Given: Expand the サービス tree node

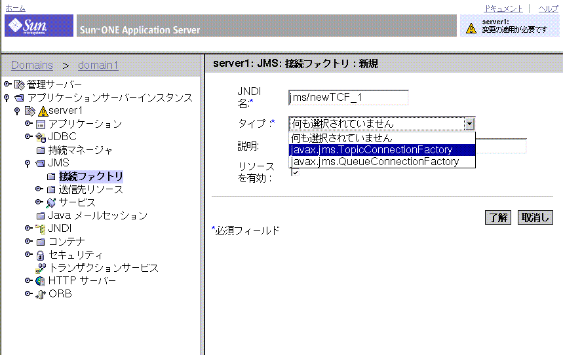Looking at the screenshot, I should pos(39,202).
